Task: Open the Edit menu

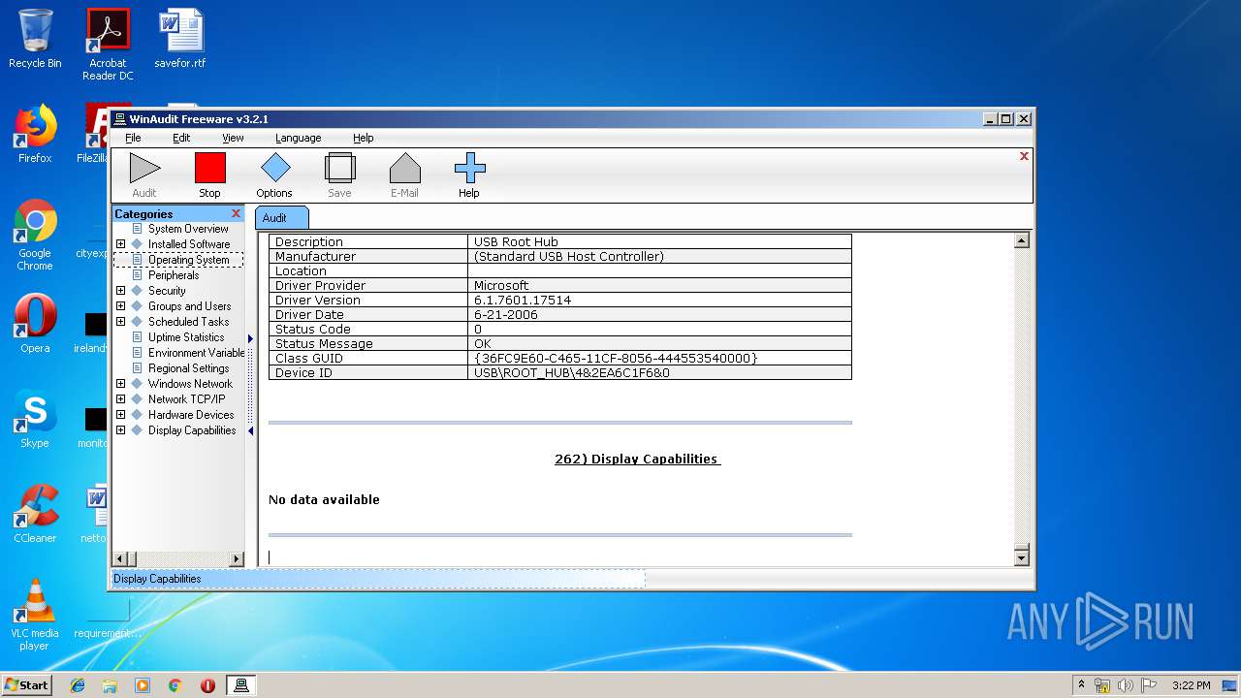Action: tap(181, 138)
